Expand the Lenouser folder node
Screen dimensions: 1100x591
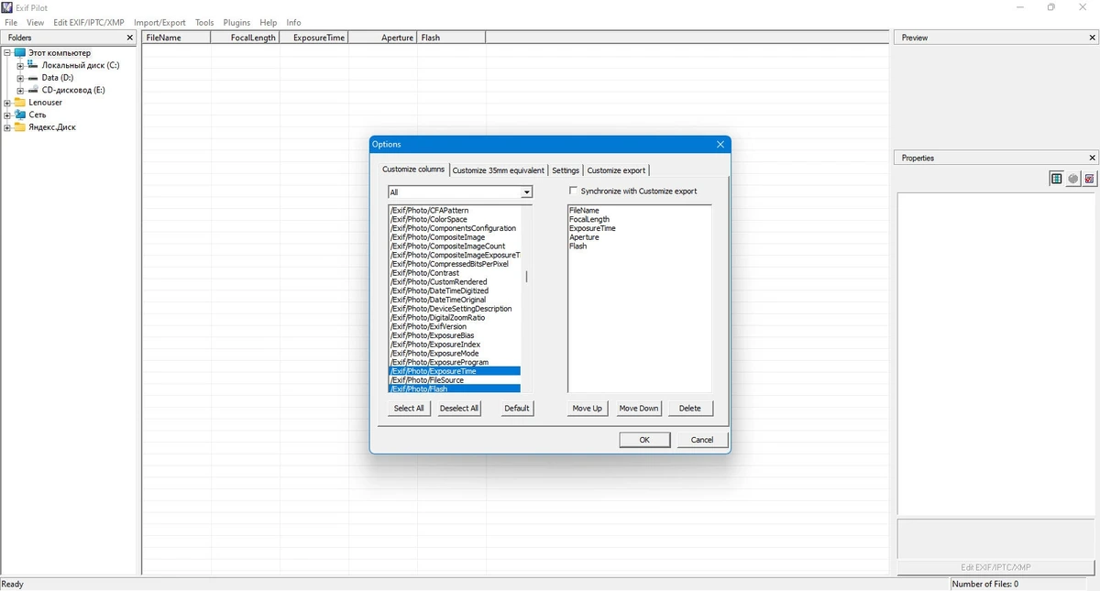click(x=7, y=103)
